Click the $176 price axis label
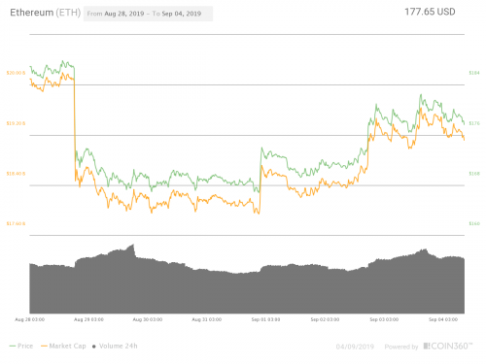Screen dimensions: 486x364 pos(474,123)
